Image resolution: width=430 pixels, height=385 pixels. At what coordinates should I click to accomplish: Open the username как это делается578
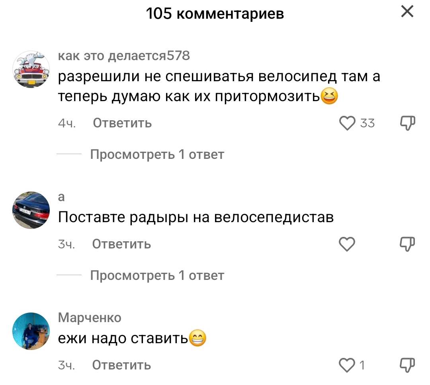click(124, 56)
